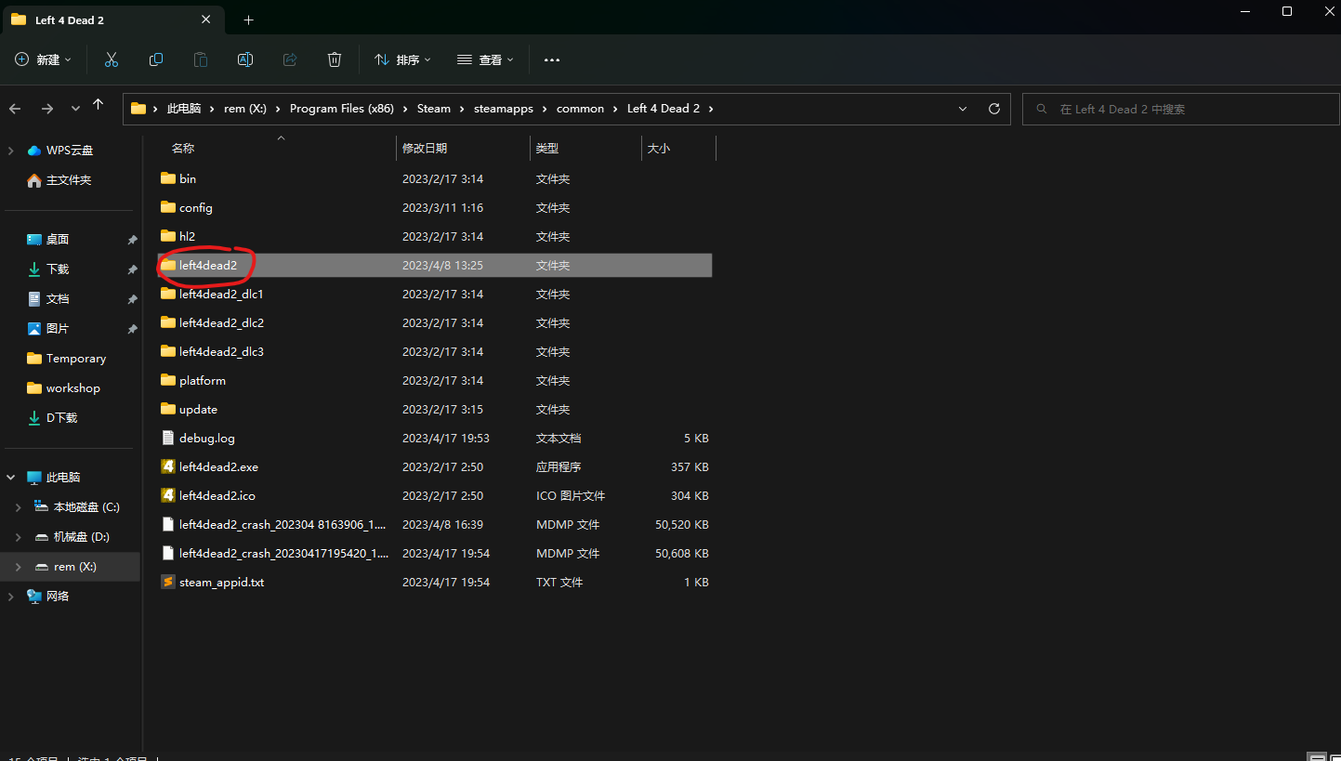Click the Copy icon in toolbar
The image size is (1341, 761).
(x=156, y=59)
